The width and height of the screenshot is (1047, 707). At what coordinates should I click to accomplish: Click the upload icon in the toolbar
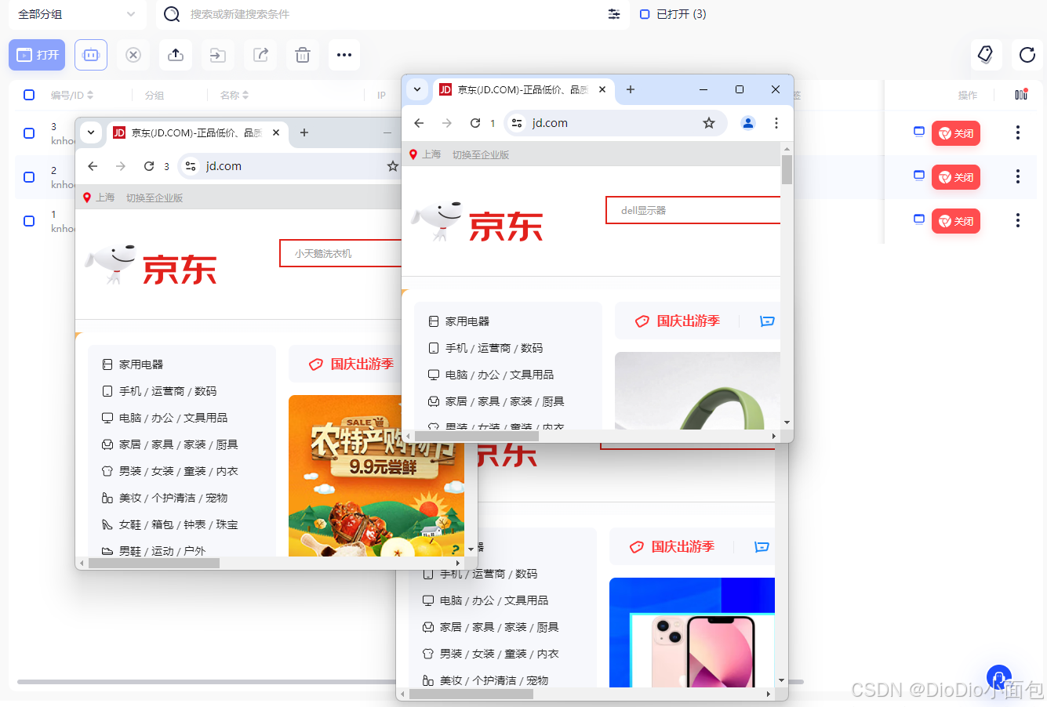[175, 55]
